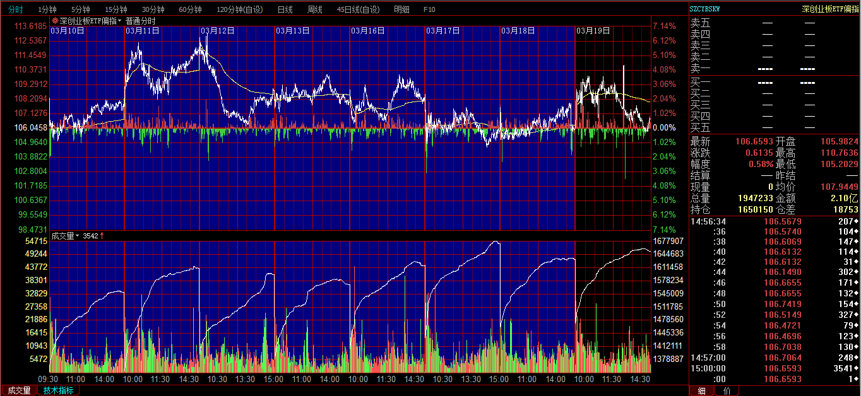Open the 深创业板ETF偏指 chart title dropdown
The width and height of the screenshot is (861, 396).
point(120,21)
